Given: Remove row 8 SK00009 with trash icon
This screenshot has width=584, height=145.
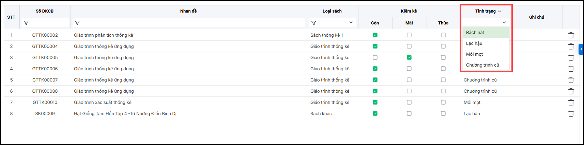Looking at the screenshot, I should coord(571,113).
